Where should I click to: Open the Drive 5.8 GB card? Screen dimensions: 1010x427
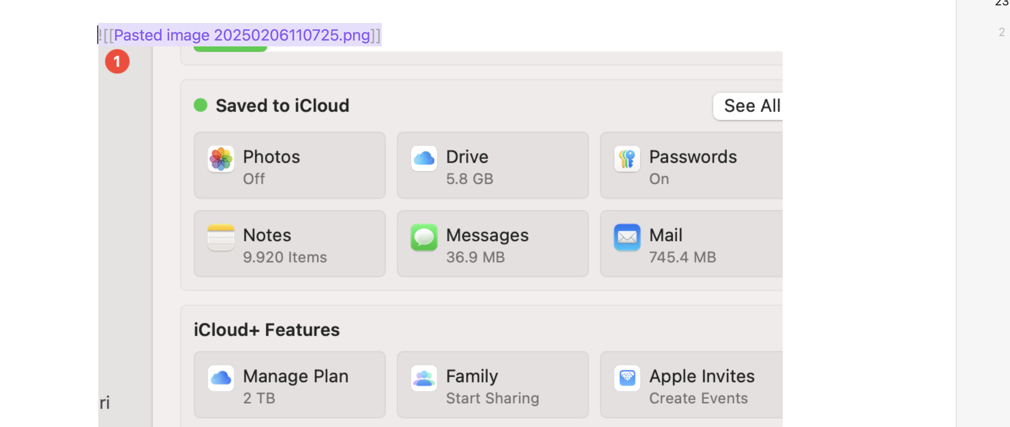[493, 165]
